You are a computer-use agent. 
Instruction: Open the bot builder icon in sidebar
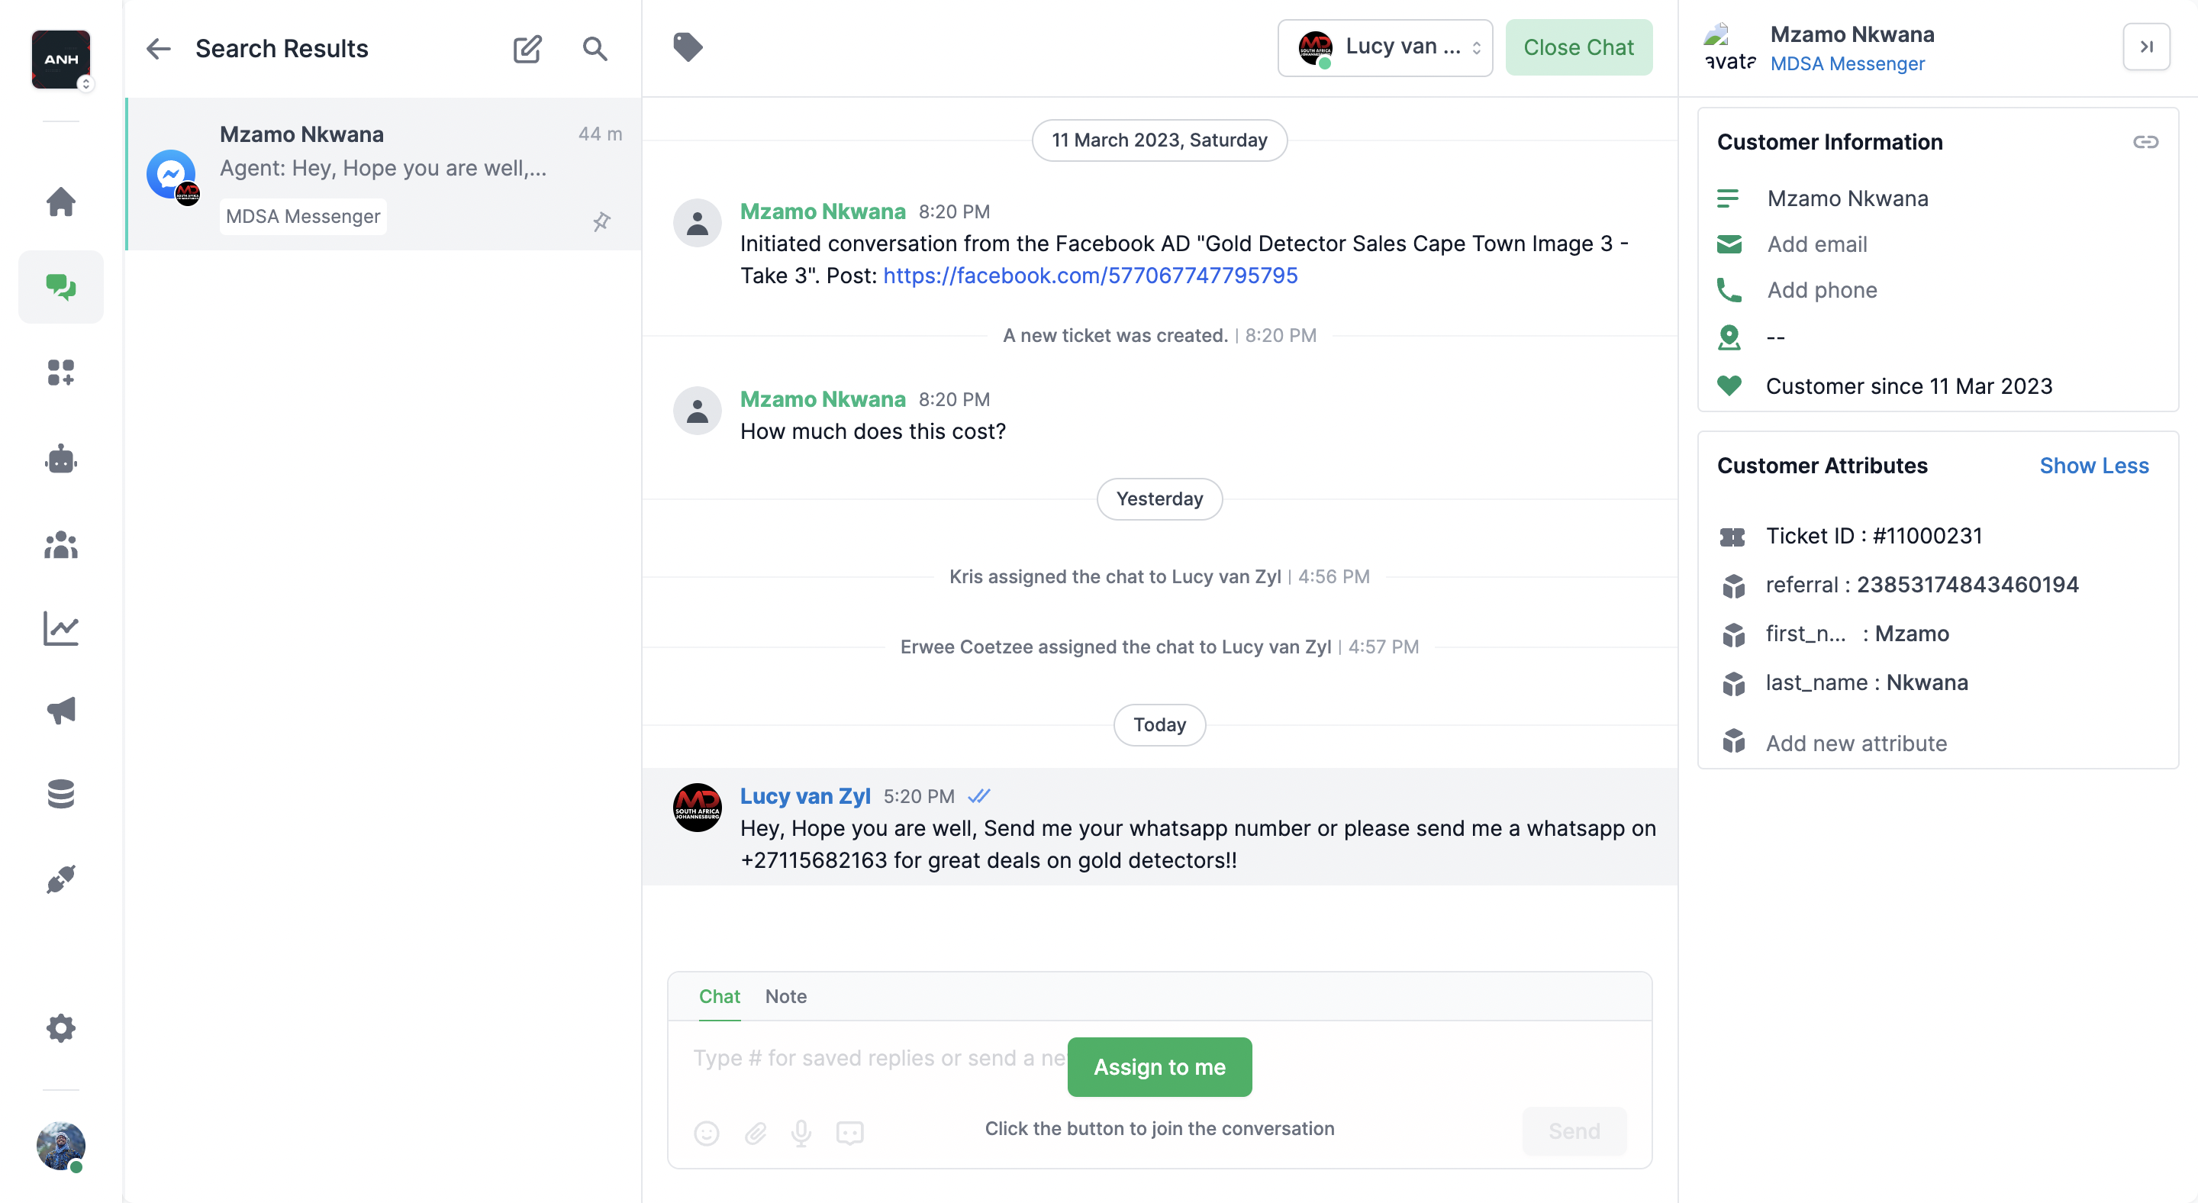(60, 460)
